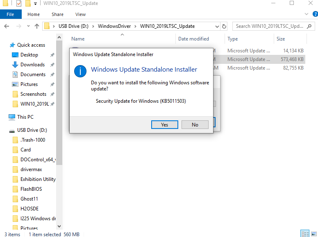Click the magnifier search icon
This screenshot has height=237, width=318.
pos(309,26)
